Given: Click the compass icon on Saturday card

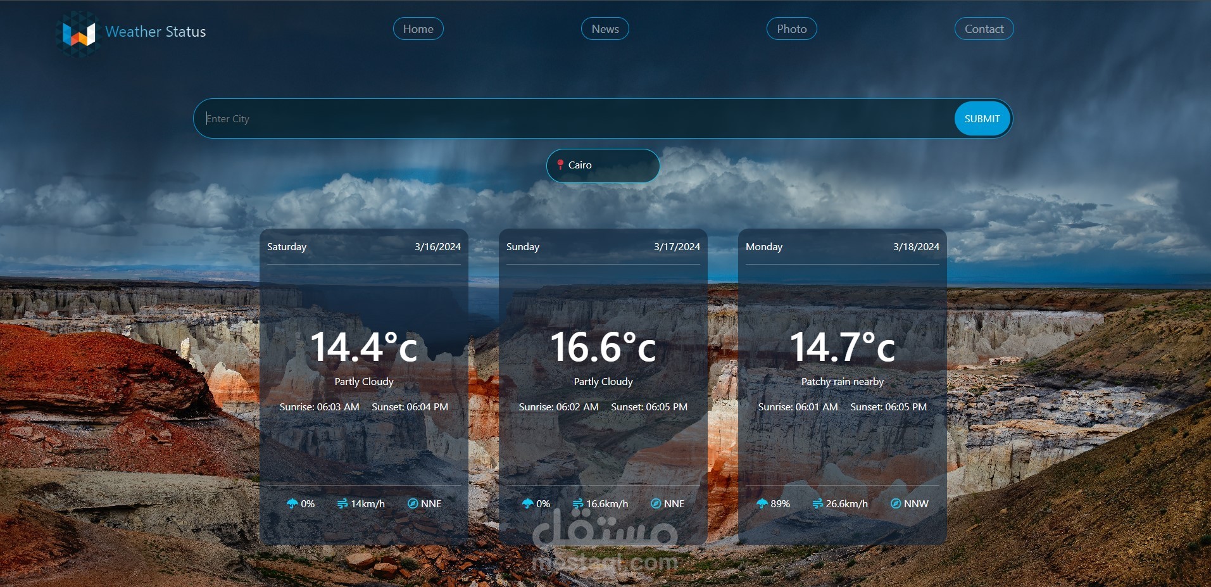Looking at the screenshot, I should (413, 503).
